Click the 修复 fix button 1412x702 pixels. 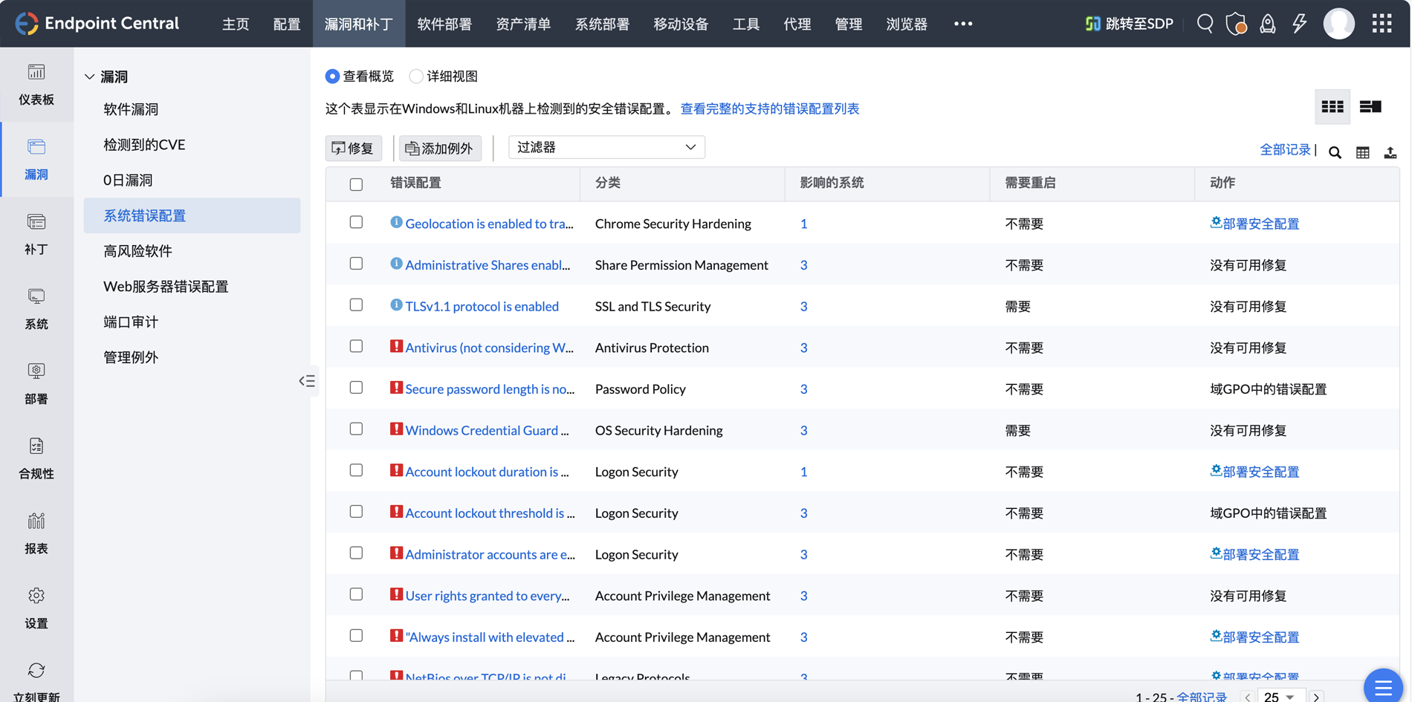[353, 148]
